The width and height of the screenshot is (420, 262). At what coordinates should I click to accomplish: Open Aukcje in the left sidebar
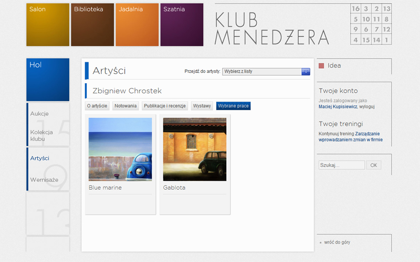coord(39,114)
